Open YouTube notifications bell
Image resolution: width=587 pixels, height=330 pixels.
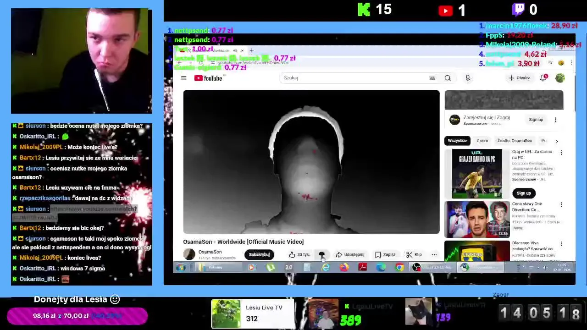[x=543, y=78]
